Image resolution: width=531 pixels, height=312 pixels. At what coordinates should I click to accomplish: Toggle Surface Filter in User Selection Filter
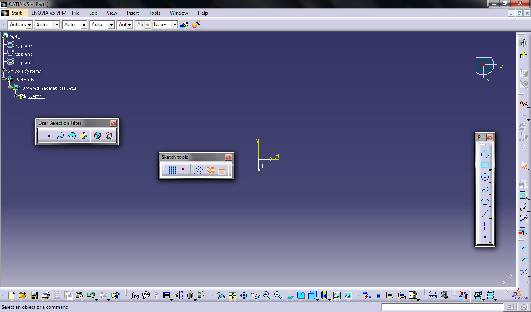(x=72, y=136)
